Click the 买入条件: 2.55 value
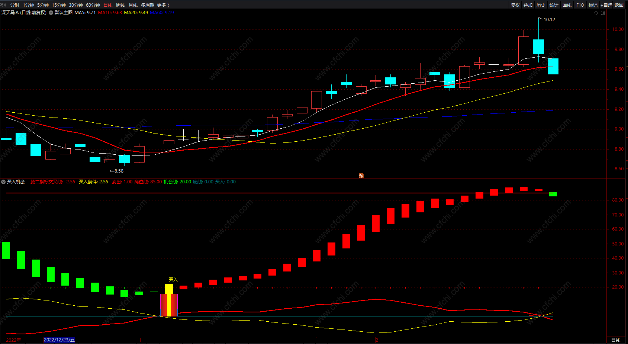The width and height of the screenshot is (628, 344). click(93, 182)
